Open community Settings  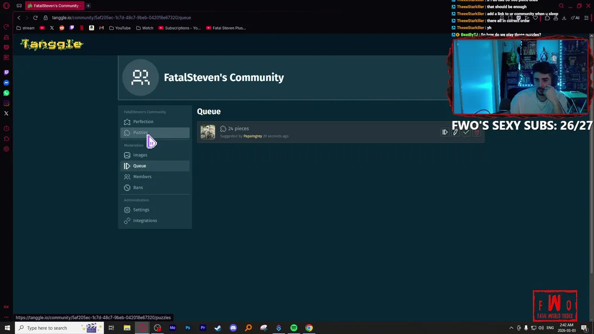point(155,210)
